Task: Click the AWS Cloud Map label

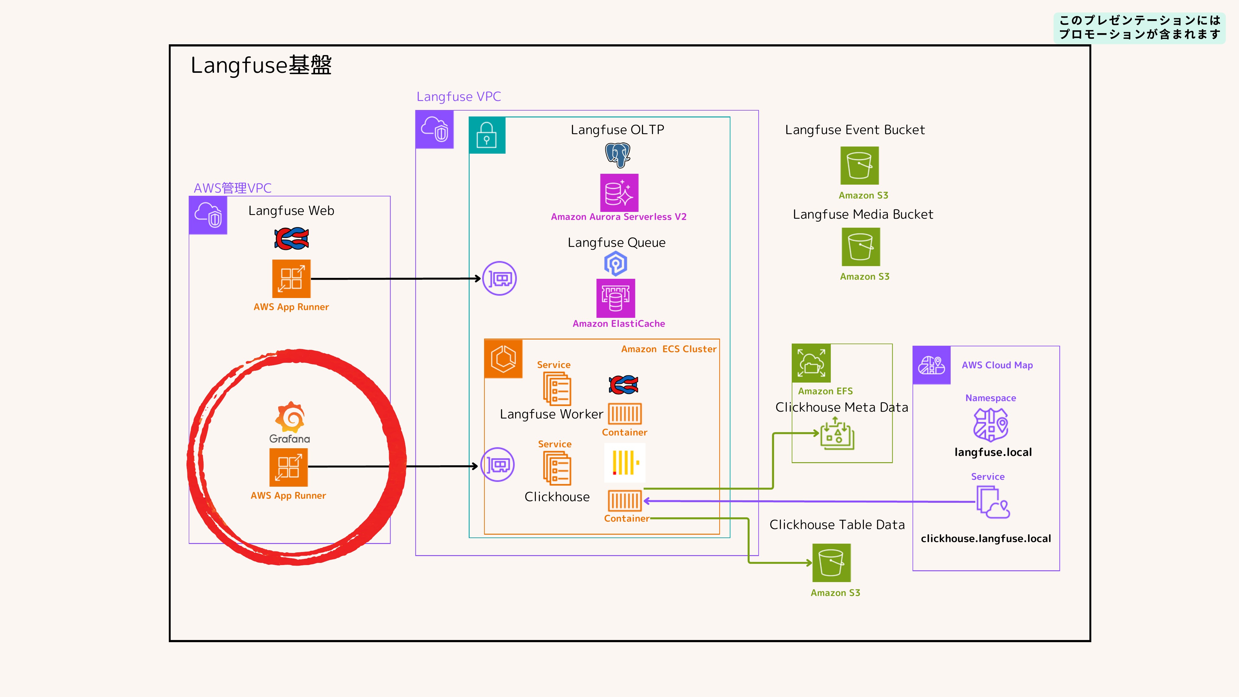Action: pos(997,365)
